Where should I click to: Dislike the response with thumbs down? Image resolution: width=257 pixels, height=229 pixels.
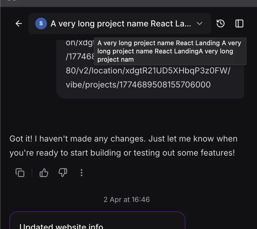point(63,173)
